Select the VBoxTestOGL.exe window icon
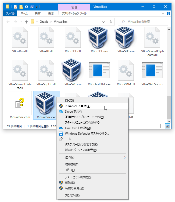Image resolution: width=175 pixels, height=202 pixels. [99, 70]
